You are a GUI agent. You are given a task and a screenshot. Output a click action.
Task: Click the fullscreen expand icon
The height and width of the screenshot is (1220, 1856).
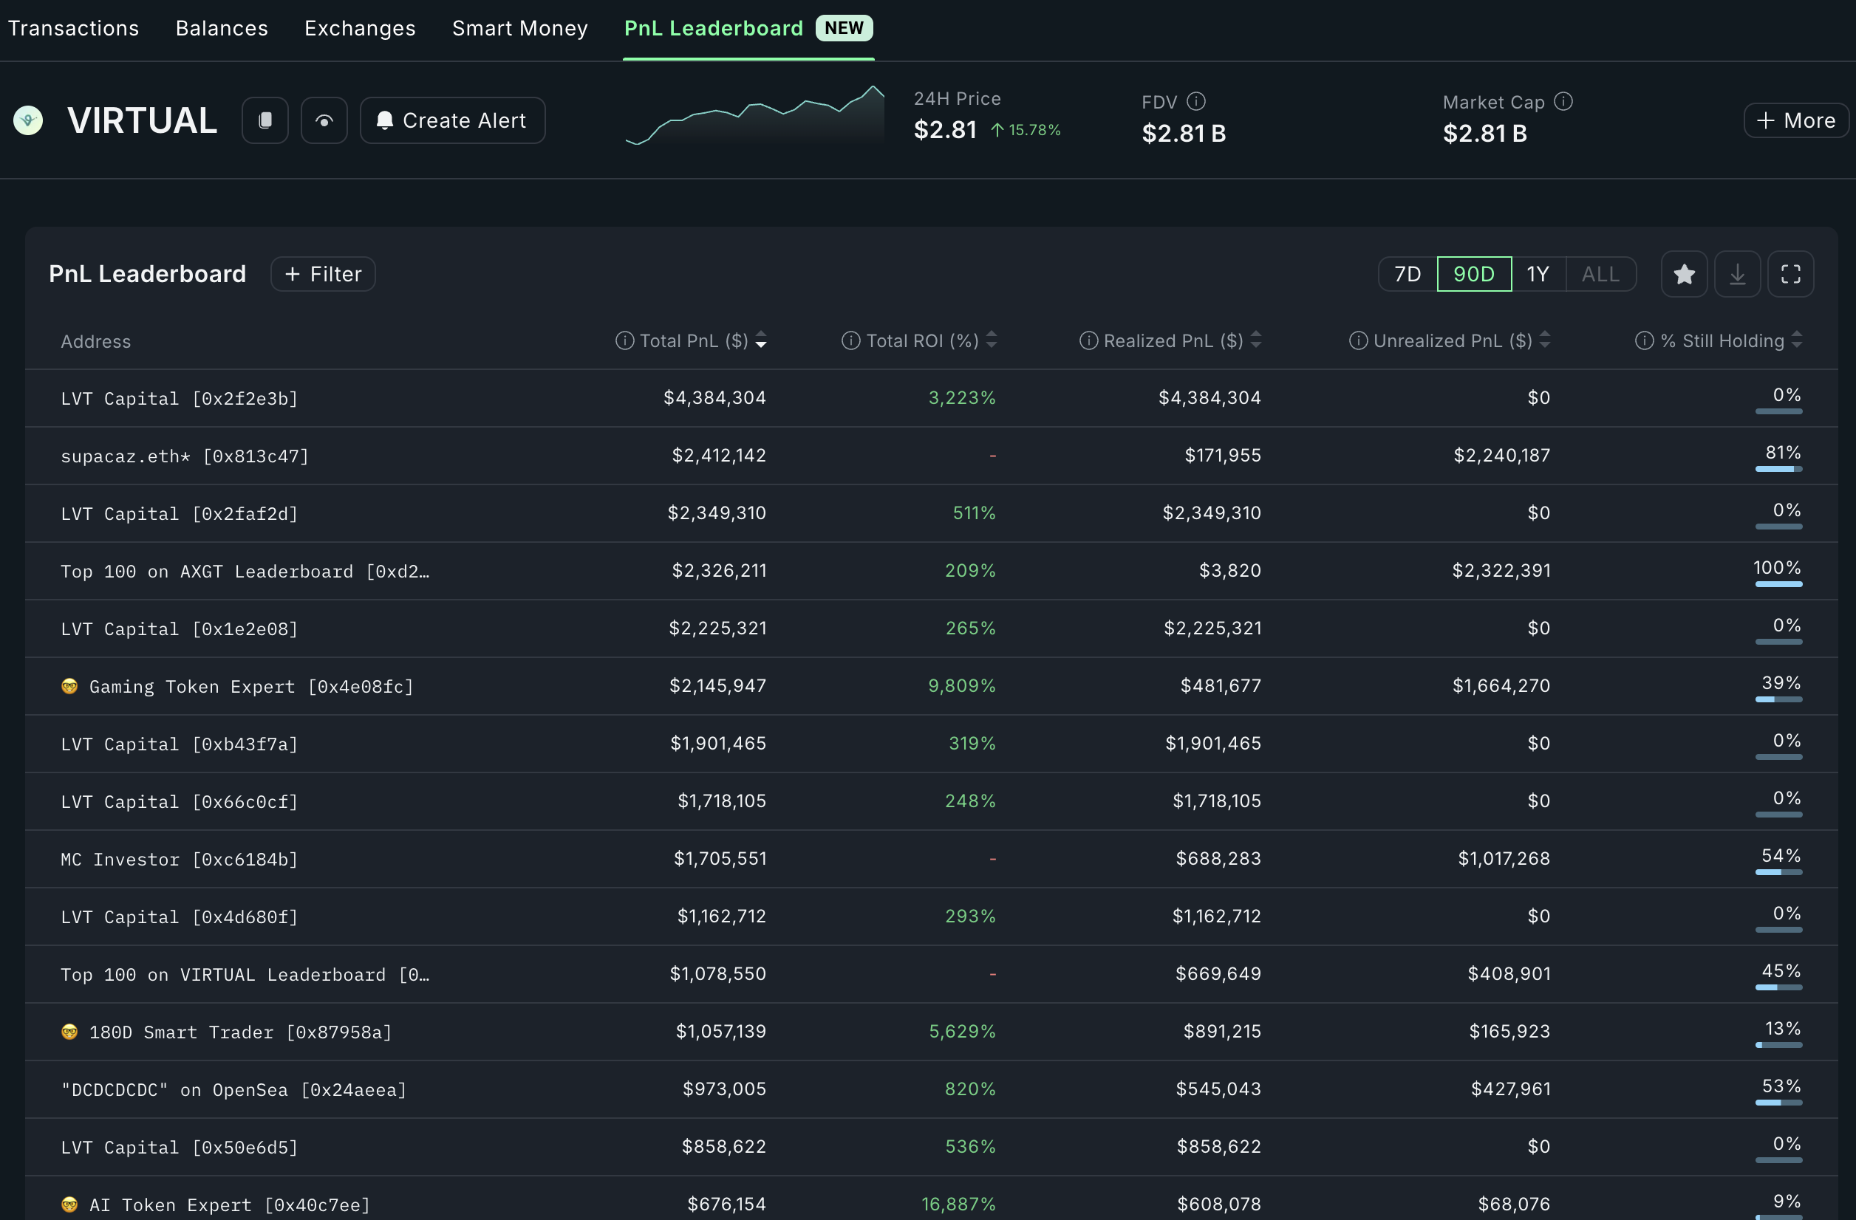(1792, 274)
